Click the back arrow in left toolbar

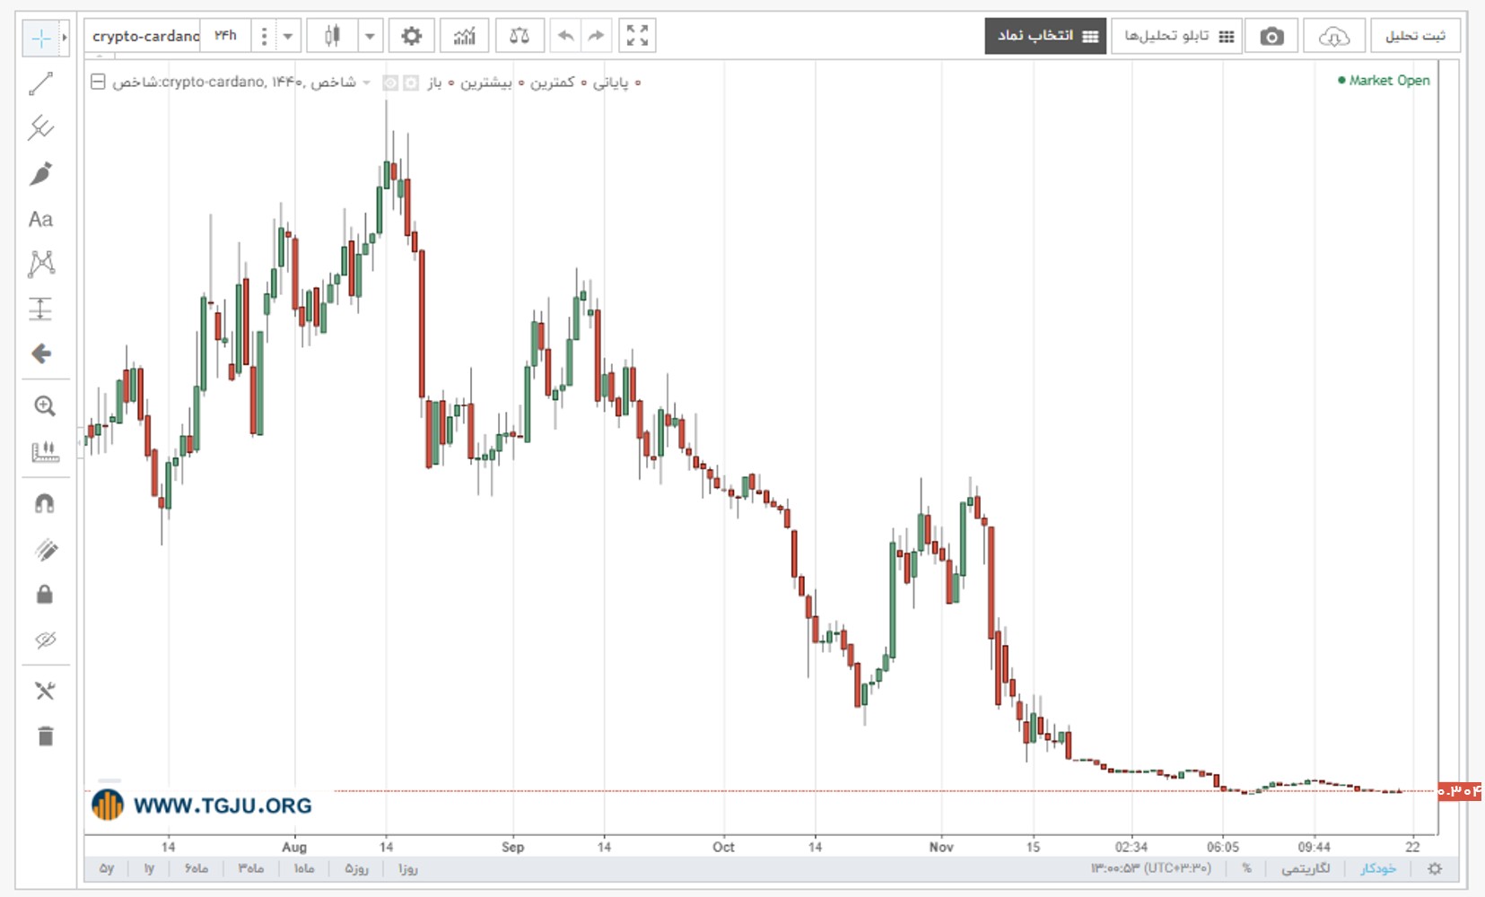pyautogui.click(x=41, y=353)
